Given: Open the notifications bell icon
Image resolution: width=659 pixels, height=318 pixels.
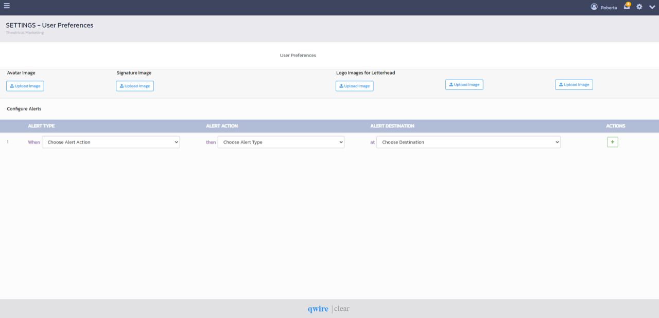Looking at the screenshot, I should tap(627, 6).
